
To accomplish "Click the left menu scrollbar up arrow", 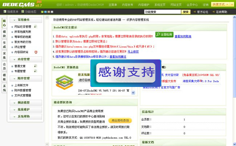I will click(x=47, y=17).
